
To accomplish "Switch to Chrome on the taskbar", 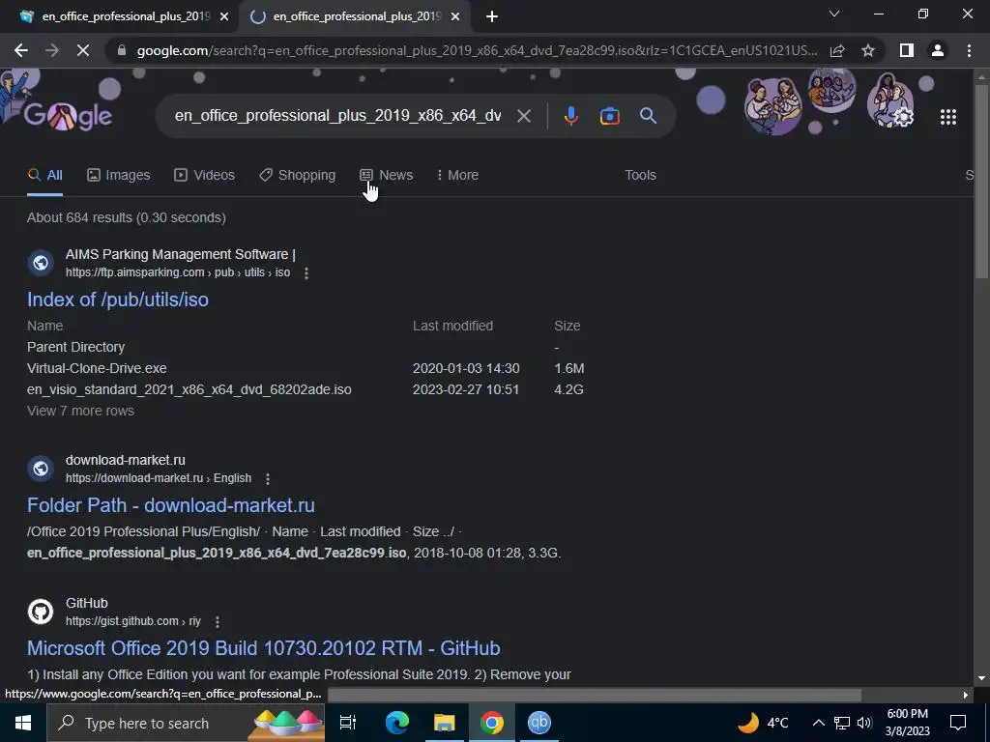I will point(491,723).
